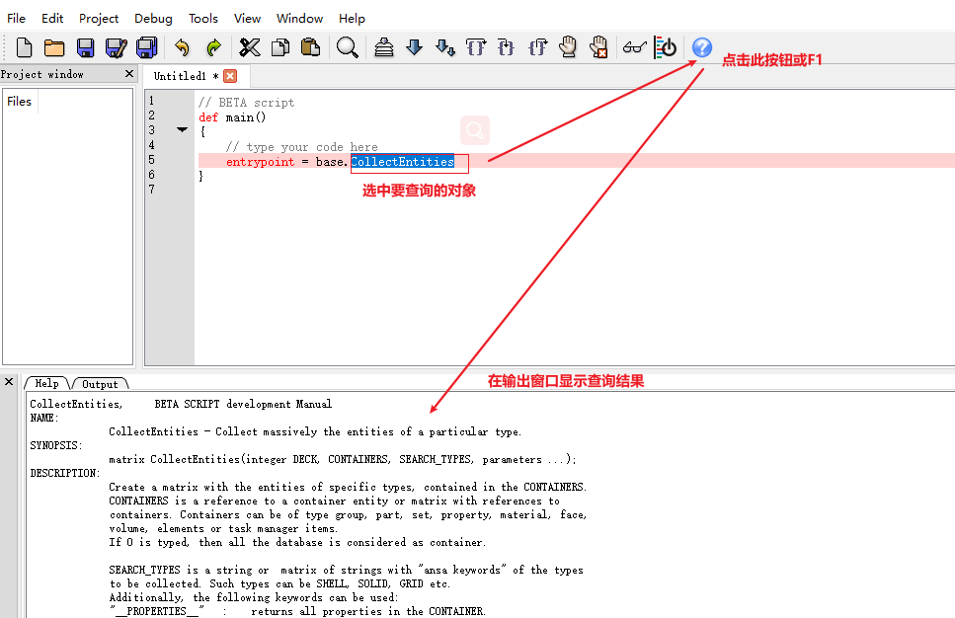Screen dimensions: 955x618
Task: Click the hand breakpoint icon
Action: pyautogui.click(x=567, y=47)
